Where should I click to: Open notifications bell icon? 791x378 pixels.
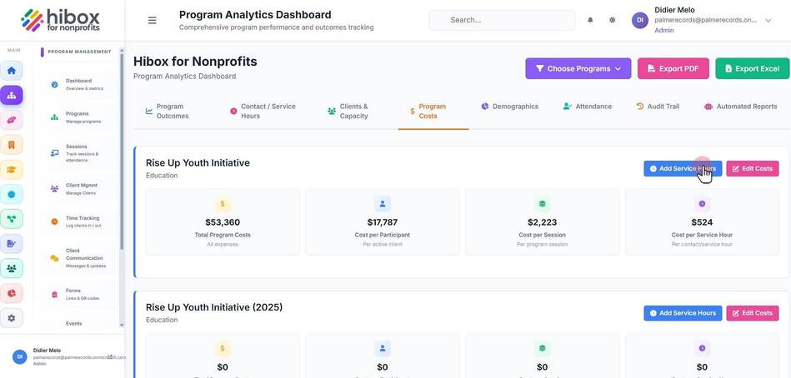(590, 20)
